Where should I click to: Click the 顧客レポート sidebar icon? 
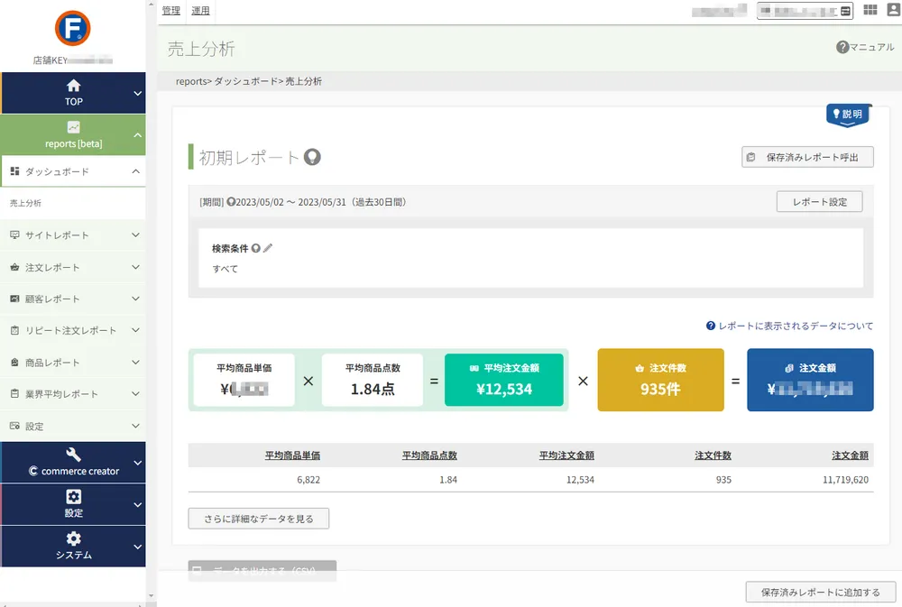15,299
